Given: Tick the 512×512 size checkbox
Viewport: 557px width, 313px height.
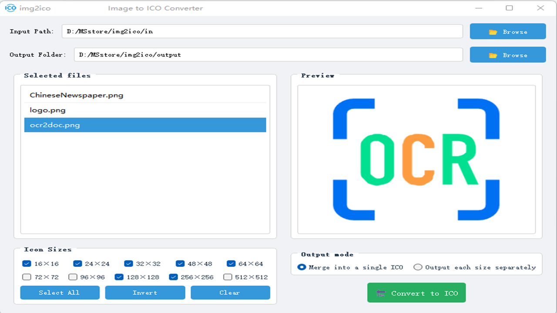Looking at the screenshot, I should (228, 277).
